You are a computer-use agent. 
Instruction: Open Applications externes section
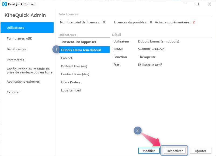click(23, 81)
